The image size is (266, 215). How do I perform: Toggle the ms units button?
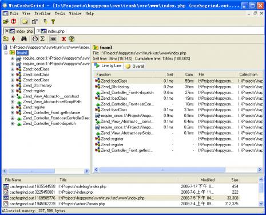click(53, 39)
